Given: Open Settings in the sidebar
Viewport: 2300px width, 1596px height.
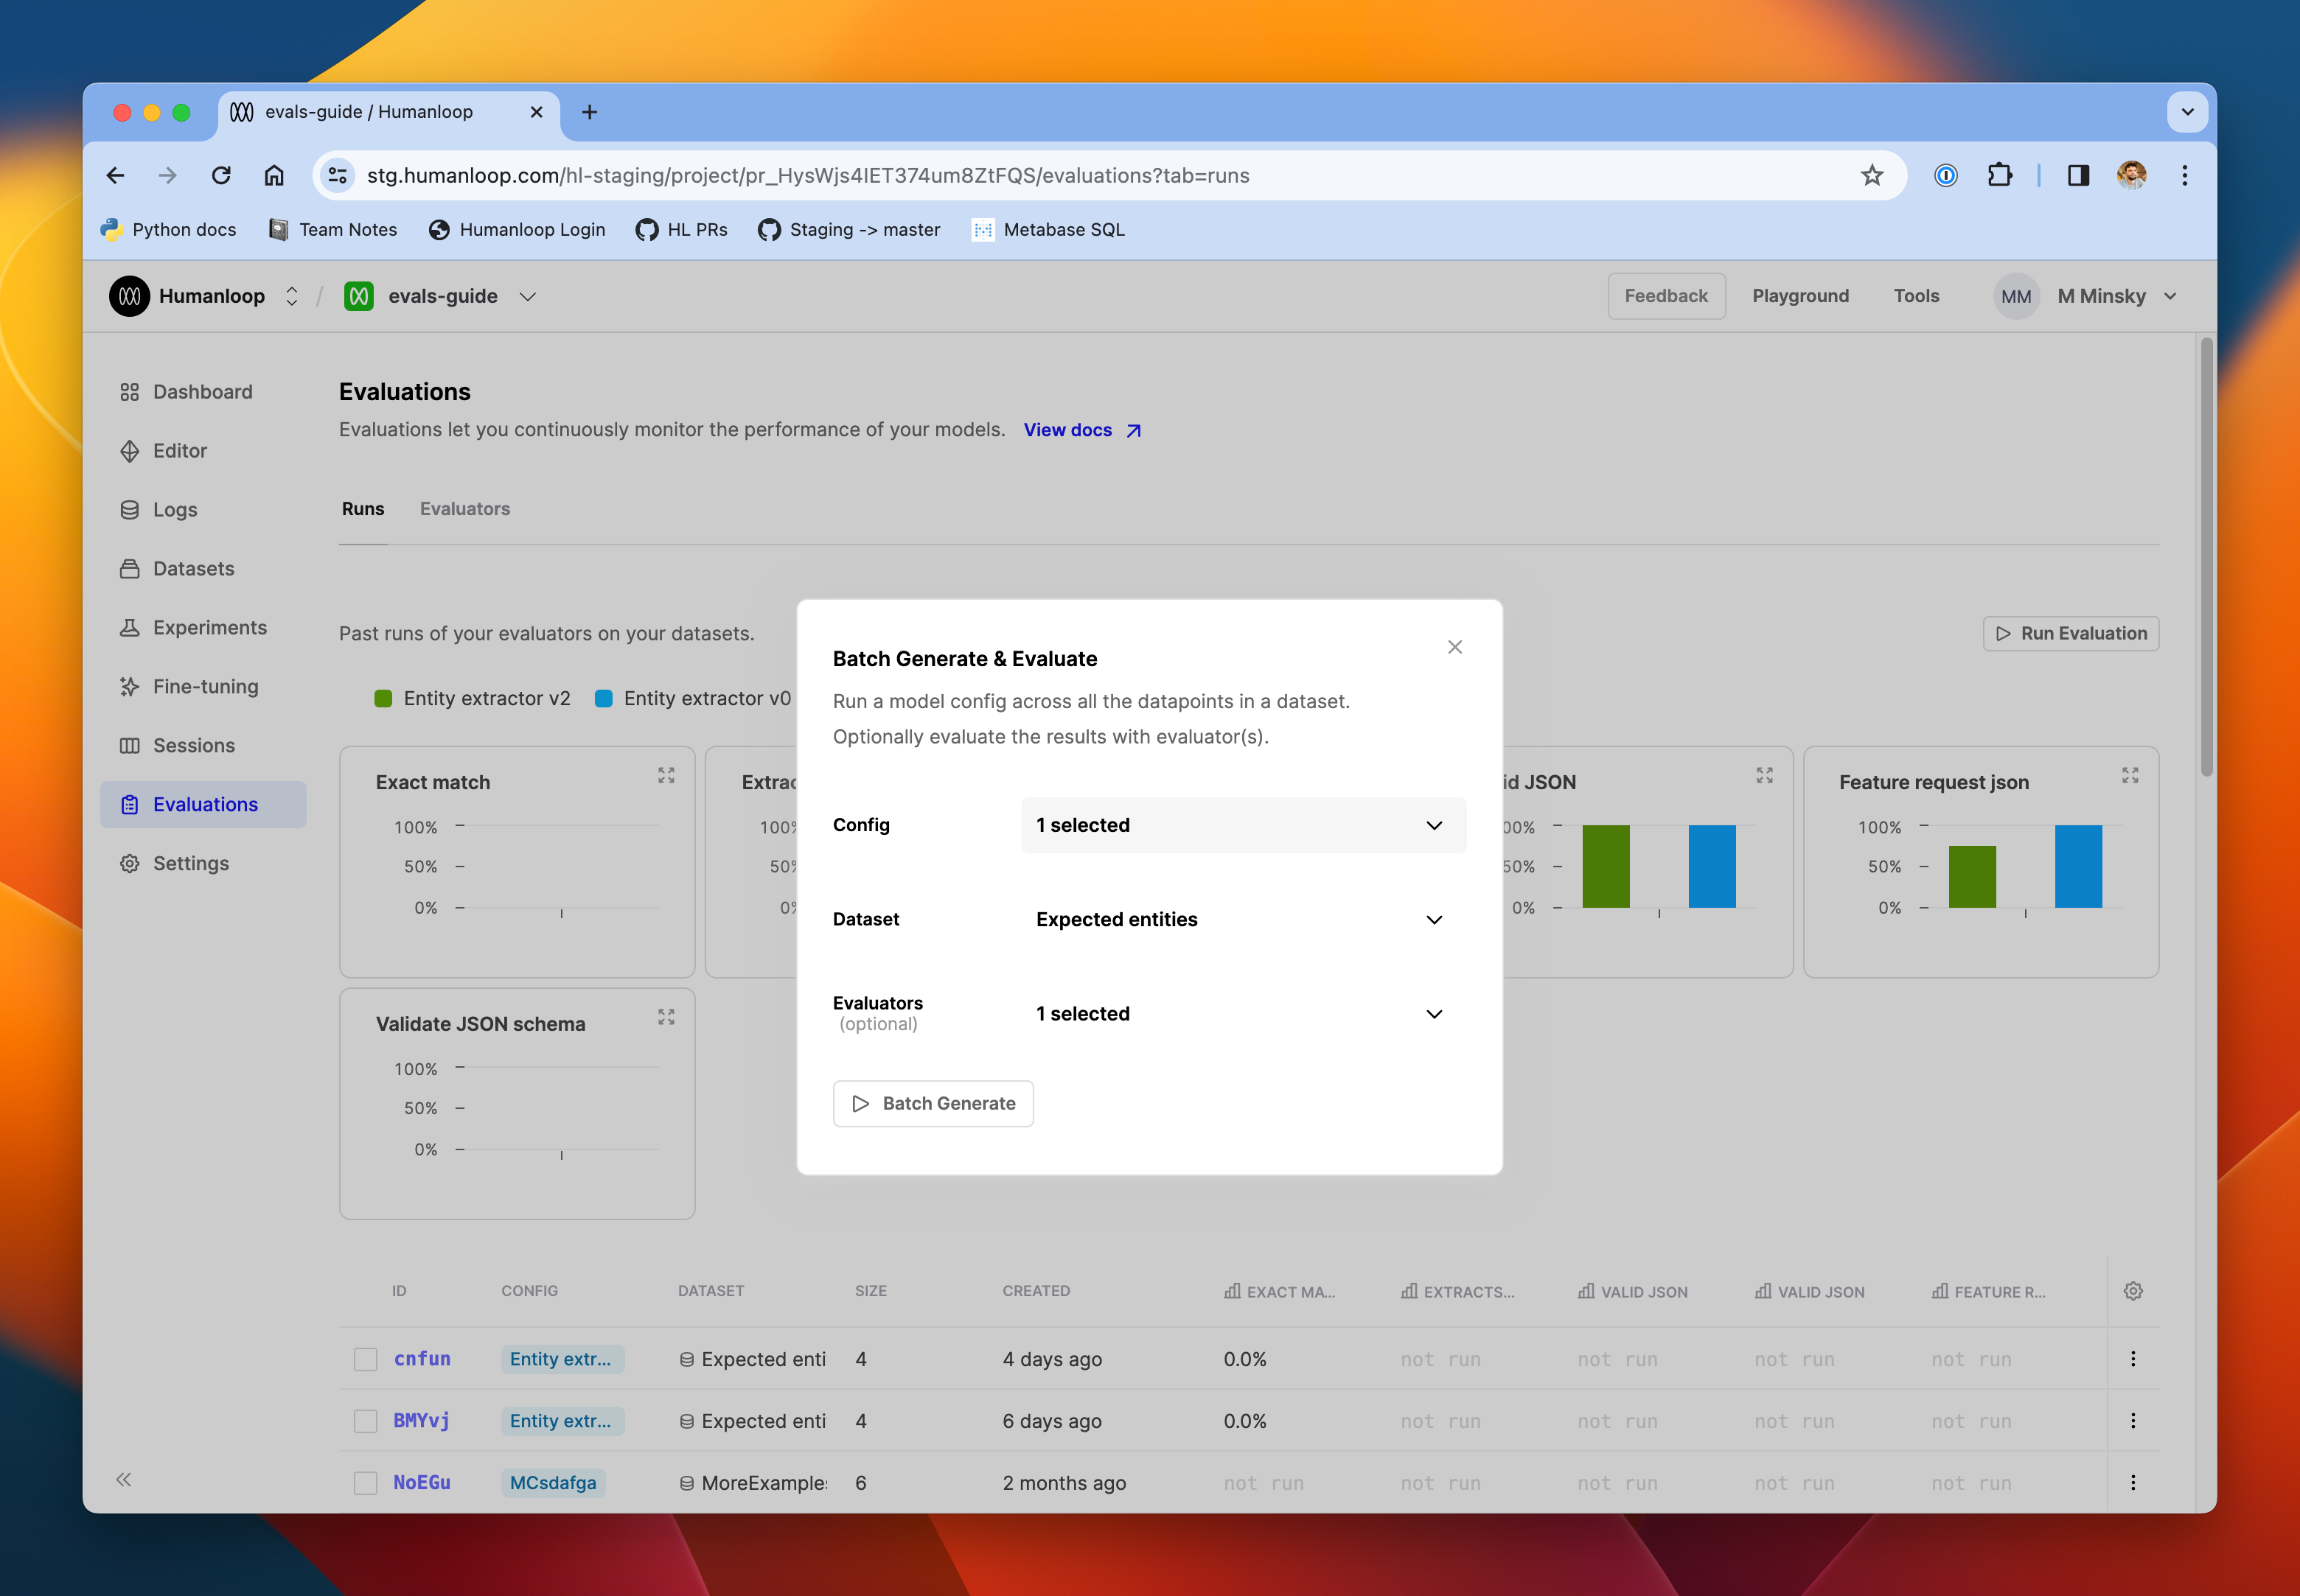Looking at the screenshot, I should coord(203,864).
